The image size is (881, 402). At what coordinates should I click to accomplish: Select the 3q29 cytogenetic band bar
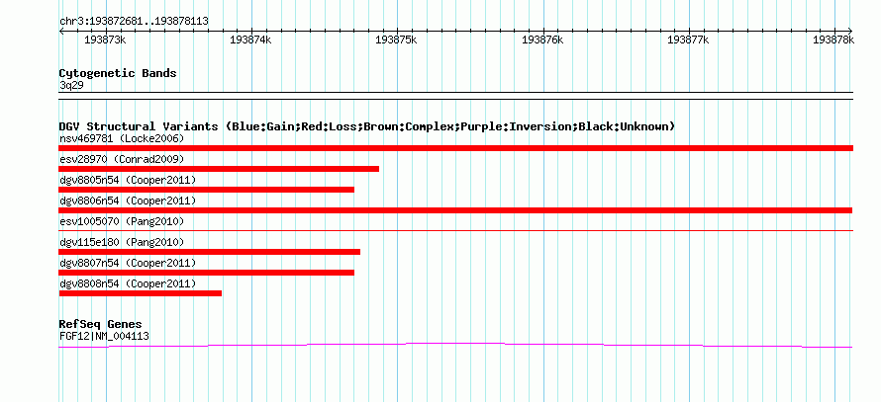(x=455, y=96)
